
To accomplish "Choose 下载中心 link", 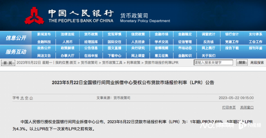I will coord(114,55).
